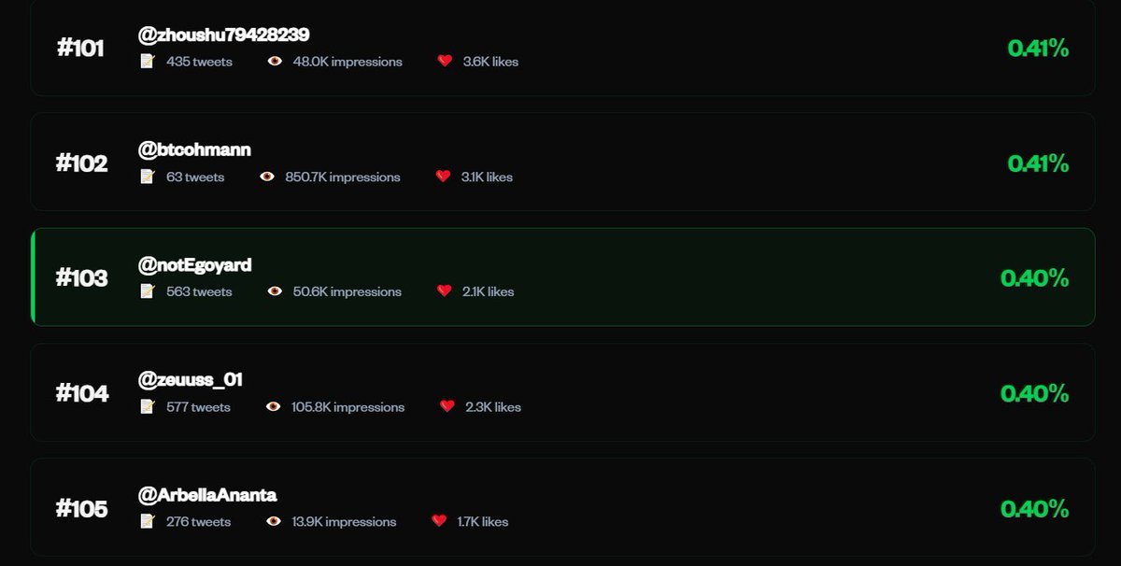Open the @ArbellaAnanta username link
Viewport: 1121px width, 566px height.
tap(207, 495)
